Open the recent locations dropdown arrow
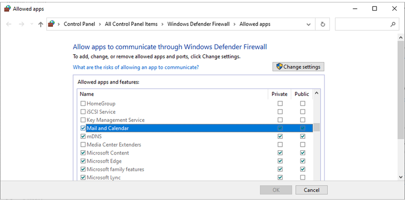405x202 pixels. pos(32,24)
